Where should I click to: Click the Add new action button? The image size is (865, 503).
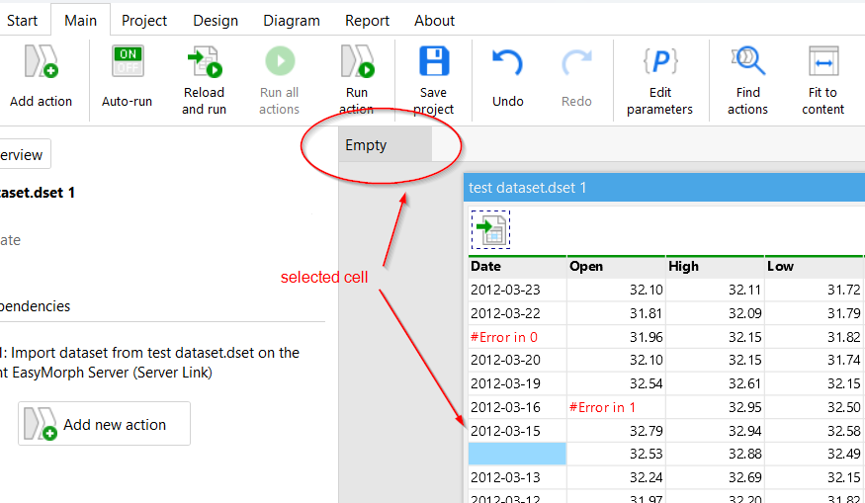pyautogui.click(x=104, y=424)
